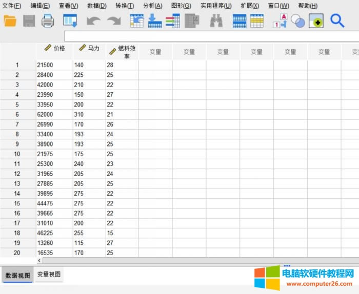Open the 查看(V) menu
The width and height of the screenshot is (359, 294).
(x=68, y=6)
